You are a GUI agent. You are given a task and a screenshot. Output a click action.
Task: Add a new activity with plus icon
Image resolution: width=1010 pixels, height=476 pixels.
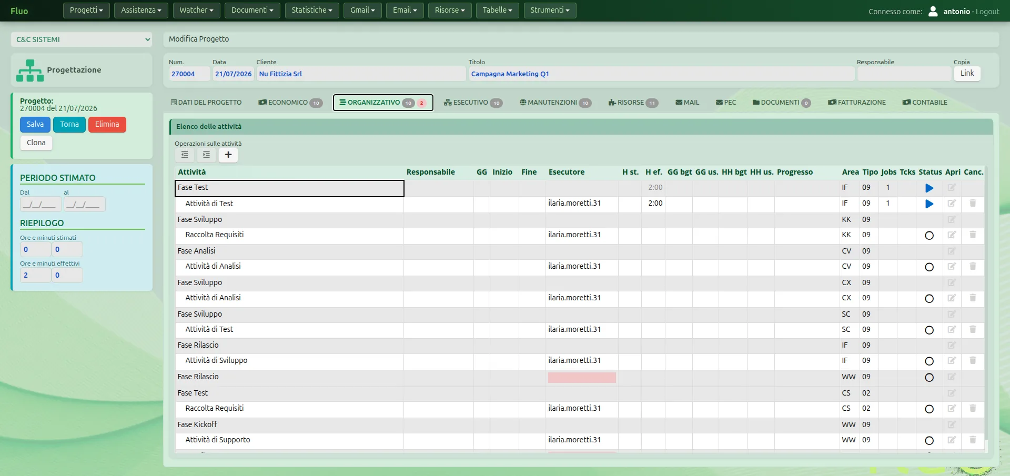(228, 155)
